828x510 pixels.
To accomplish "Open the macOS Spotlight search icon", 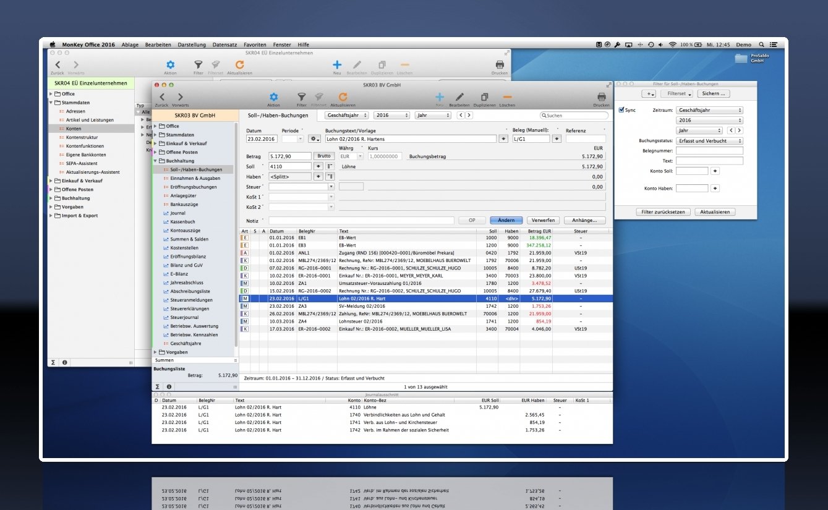I will pyautogui.click(x=762, y=45).
